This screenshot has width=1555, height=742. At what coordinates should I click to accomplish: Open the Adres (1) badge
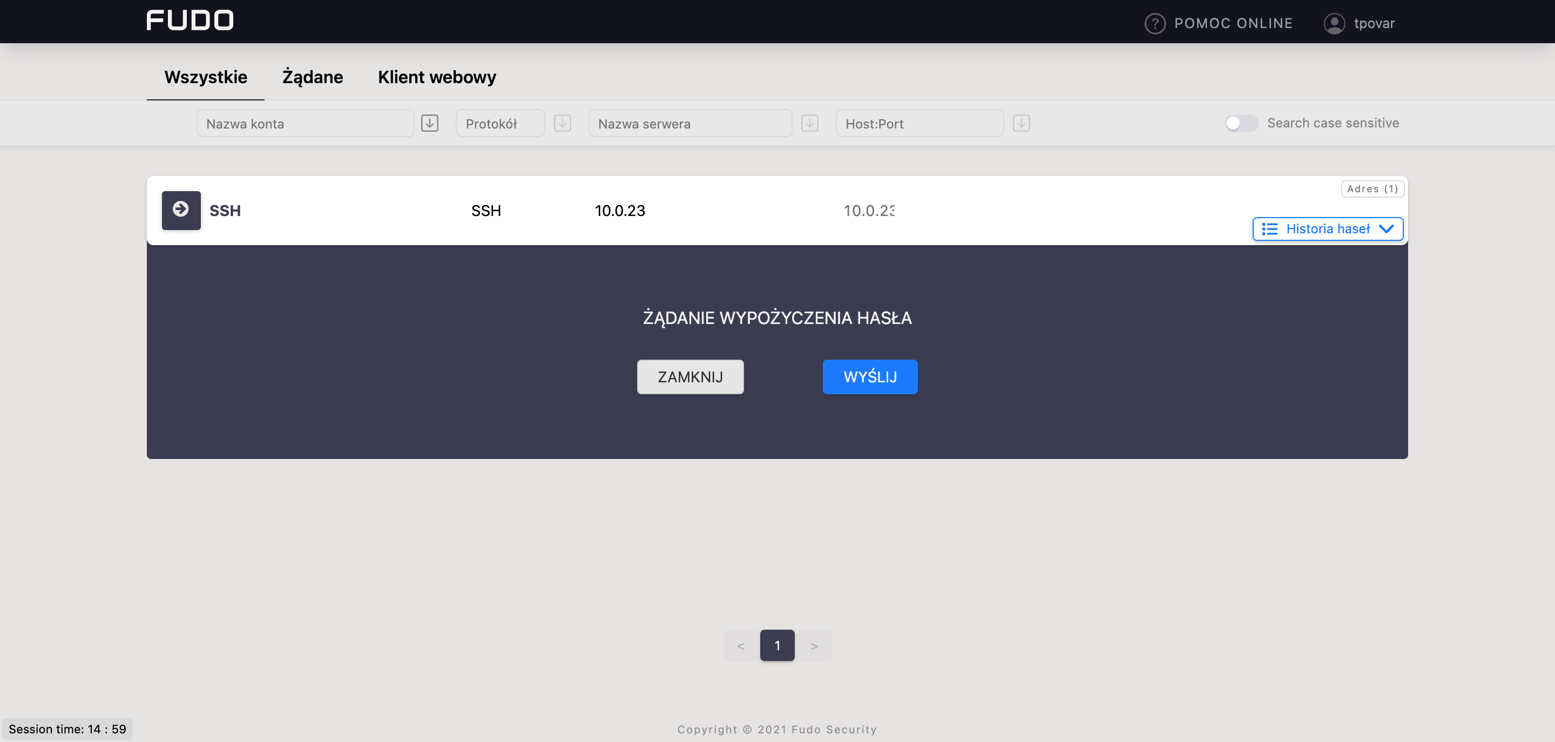click(1371, 189)
